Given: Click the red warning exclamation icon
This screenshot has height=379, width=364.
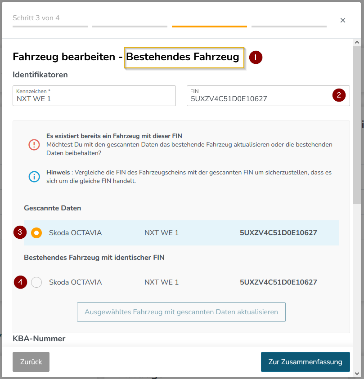Looking at the screenshot, I should coord(34,145).
